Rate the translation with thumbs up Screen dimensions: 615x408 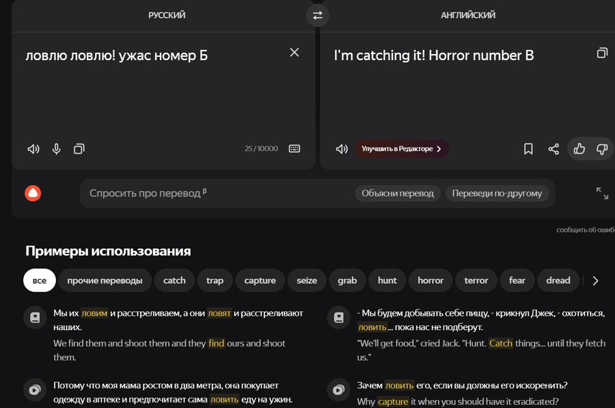point(579,149)
